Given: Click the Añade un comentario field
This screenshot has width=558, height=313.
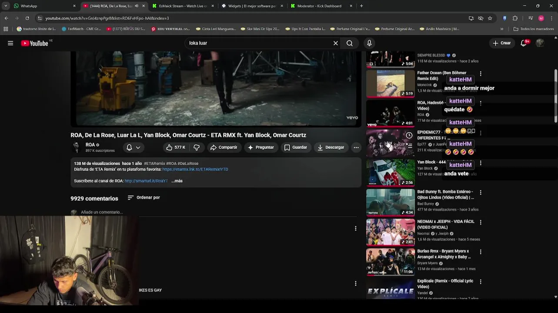Looking at the screenshot, I should pyautogui.click(x=102, y=212).
